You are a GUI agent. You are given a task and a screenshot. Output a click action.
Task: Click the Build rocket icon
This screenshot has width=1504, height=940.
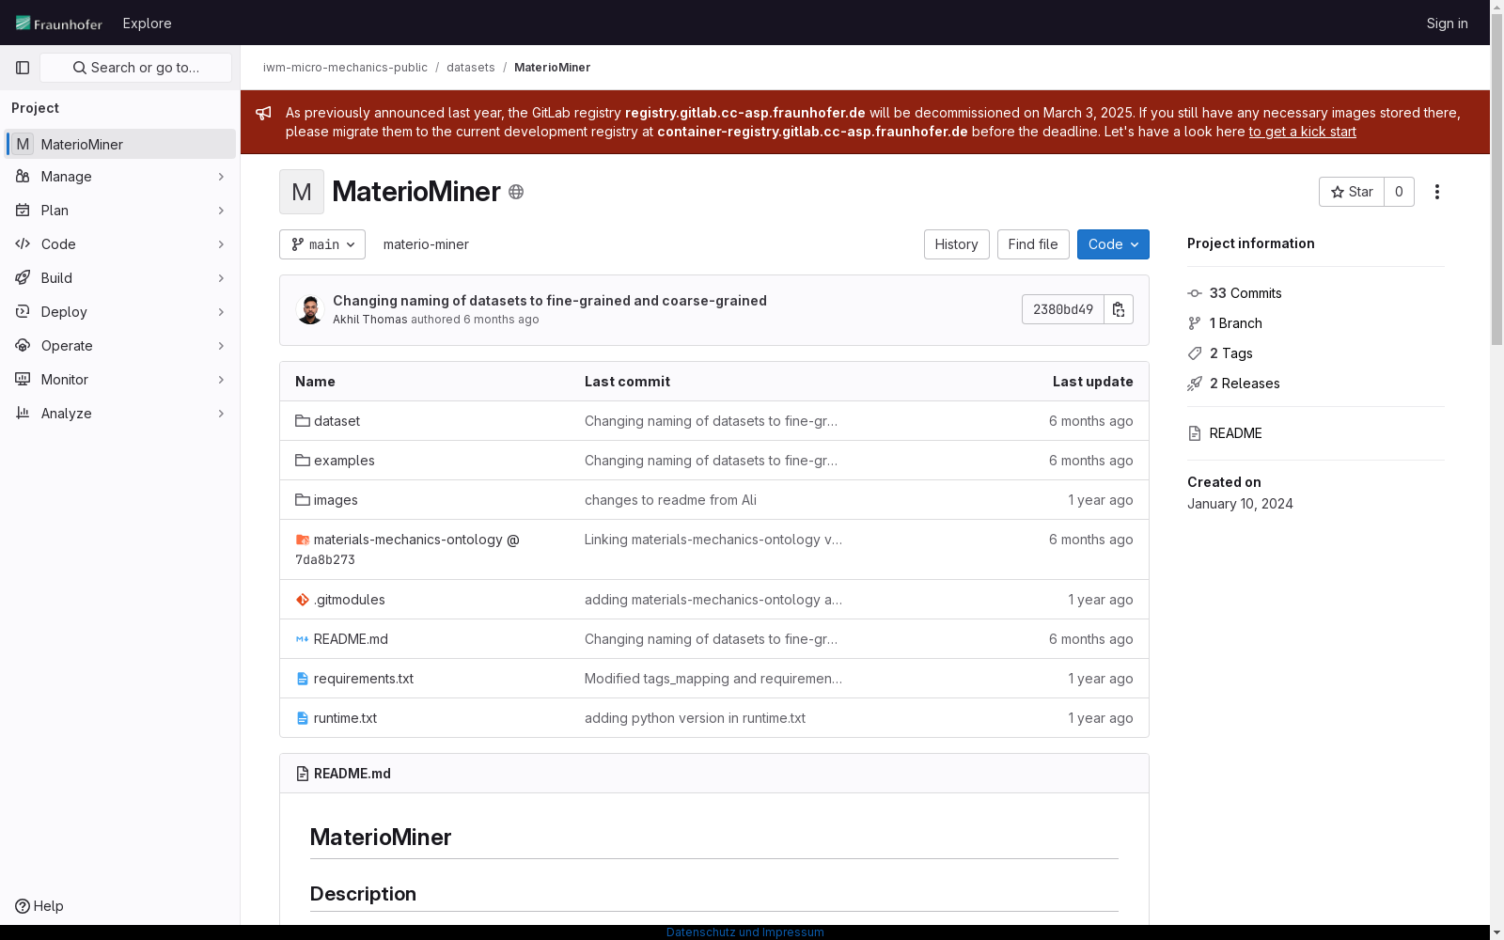[x=23, y=278]
